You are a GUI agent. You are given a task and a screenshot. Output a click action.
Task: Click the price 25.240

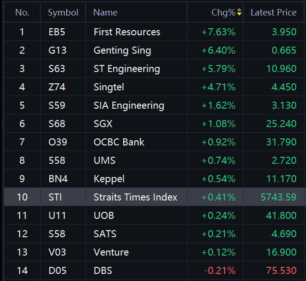282,124
